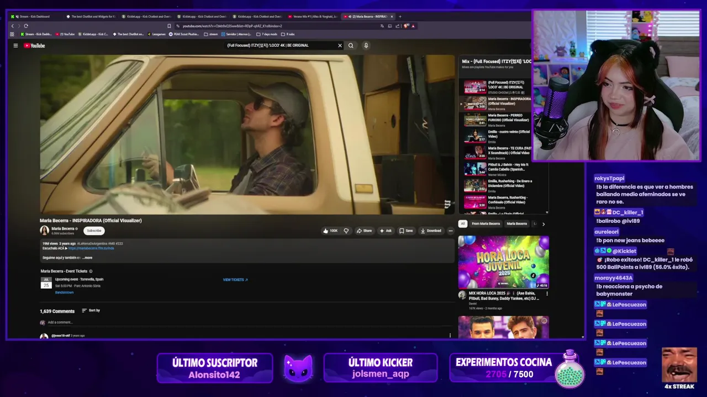Open Bandsintown link
This screenshot has height=397, width=707.
[x=64, y=292]
